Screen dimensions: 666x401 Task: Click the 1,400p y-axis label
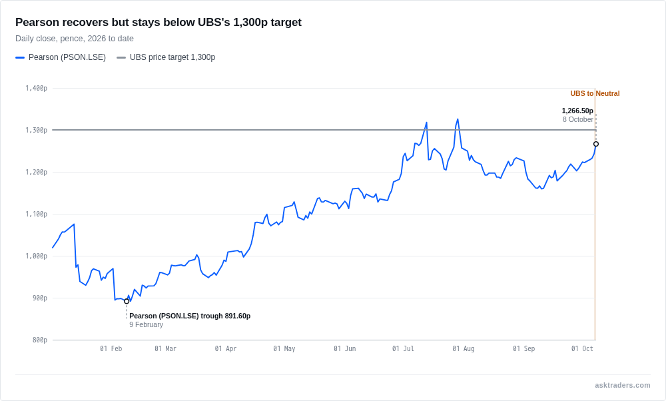click(x=36, y=89)
